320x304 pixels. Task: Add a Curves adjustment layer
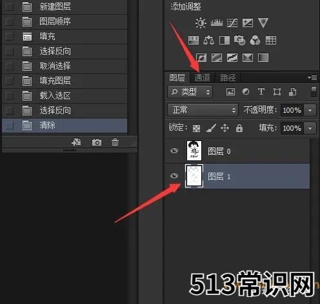pos(232,23)
